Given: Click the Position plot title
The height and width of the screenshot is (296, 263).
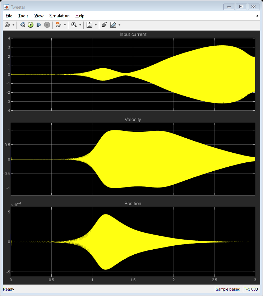Looking at the screenshot, I should (x=133, y=203).
